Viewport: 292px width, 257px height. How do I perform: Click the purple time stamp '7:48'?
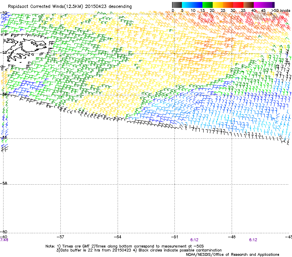(4, 240)
